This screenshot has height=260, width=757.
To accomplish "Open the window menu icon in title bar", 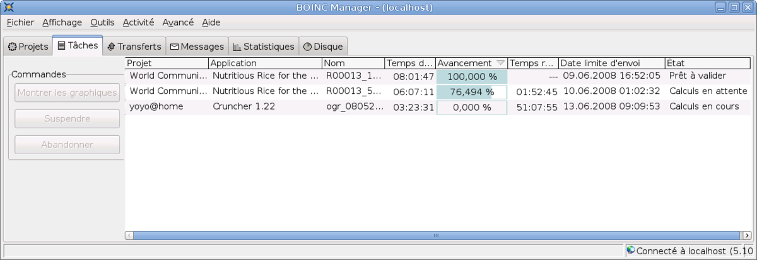I will [8, 7].
